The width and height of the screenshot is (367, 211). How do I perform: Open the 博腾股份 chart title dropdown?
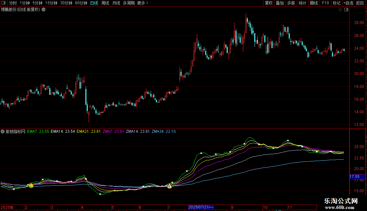click(x=44, y=10)
